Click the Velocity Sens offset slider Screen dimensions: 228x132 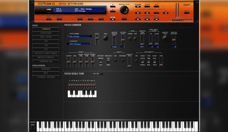tap(93, 62)
